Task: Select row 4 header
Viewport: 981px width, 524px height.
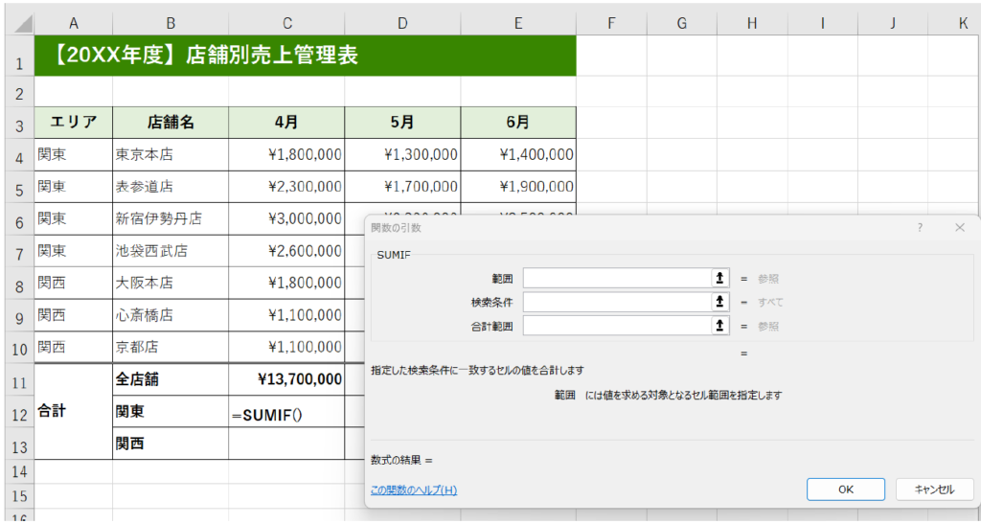Action: click(17, 154)
